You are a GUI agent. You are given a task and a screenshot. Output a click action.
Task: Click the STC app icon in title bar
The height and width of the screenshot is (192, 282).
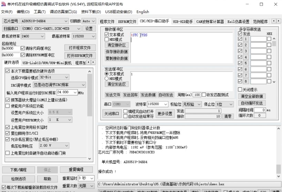(x=3, y=4)
